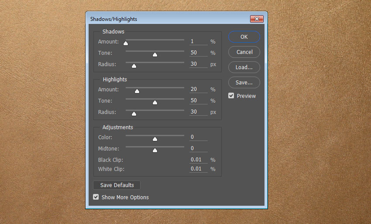Click the Highlights Tone slider handle
Viewport: 371px width, 224px height.
click(155, 102)
